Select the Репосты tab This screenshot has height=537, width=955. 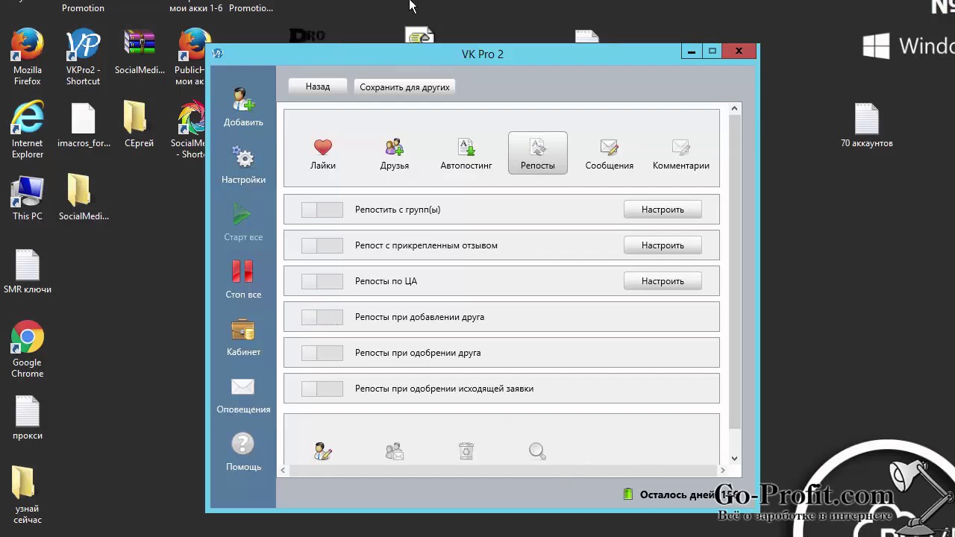coord(538,154)
